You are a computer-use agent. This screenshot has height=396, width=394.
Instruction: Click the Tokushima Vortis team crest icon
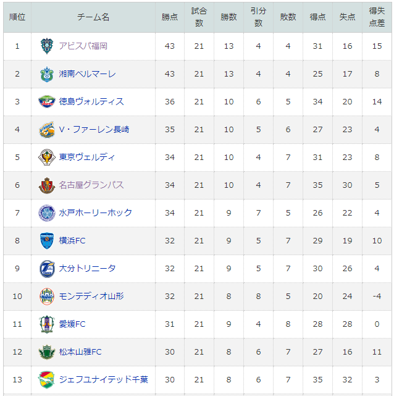[x=47, y=101]
